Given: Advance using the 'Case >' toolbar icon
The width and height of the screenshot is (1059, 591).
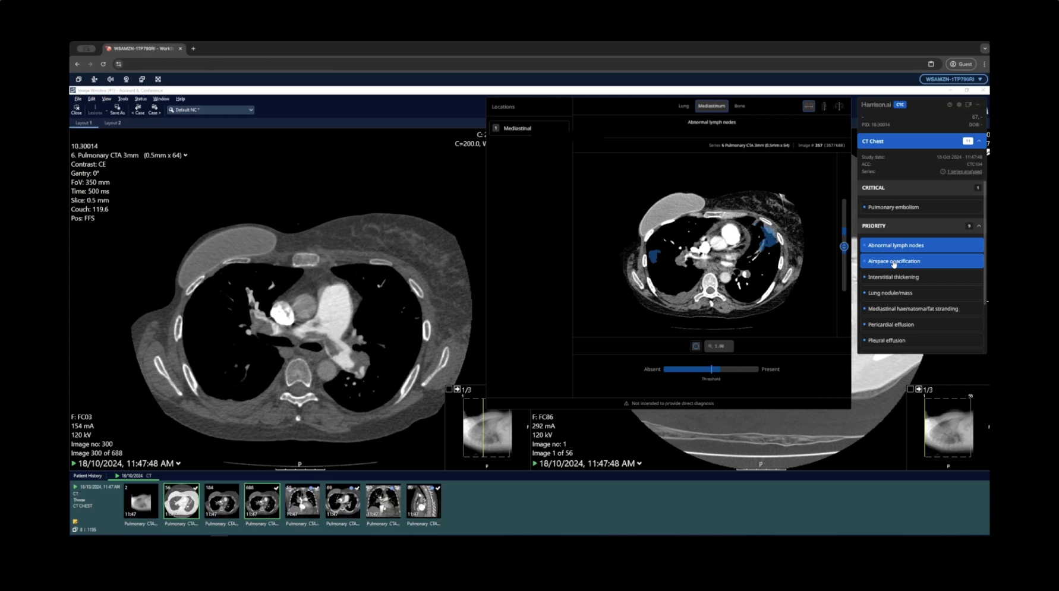Looking at the screenshot, I should (x=154, y=109).
